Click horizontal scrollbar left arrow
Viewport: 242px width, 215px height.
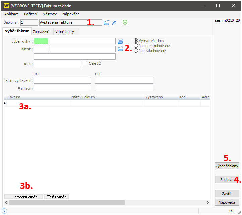point(6,203)
